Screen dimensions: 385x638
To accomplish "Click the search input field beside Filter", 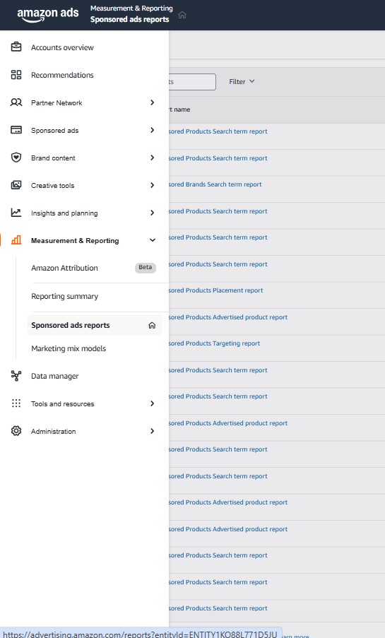I will [x=192, y=82].
